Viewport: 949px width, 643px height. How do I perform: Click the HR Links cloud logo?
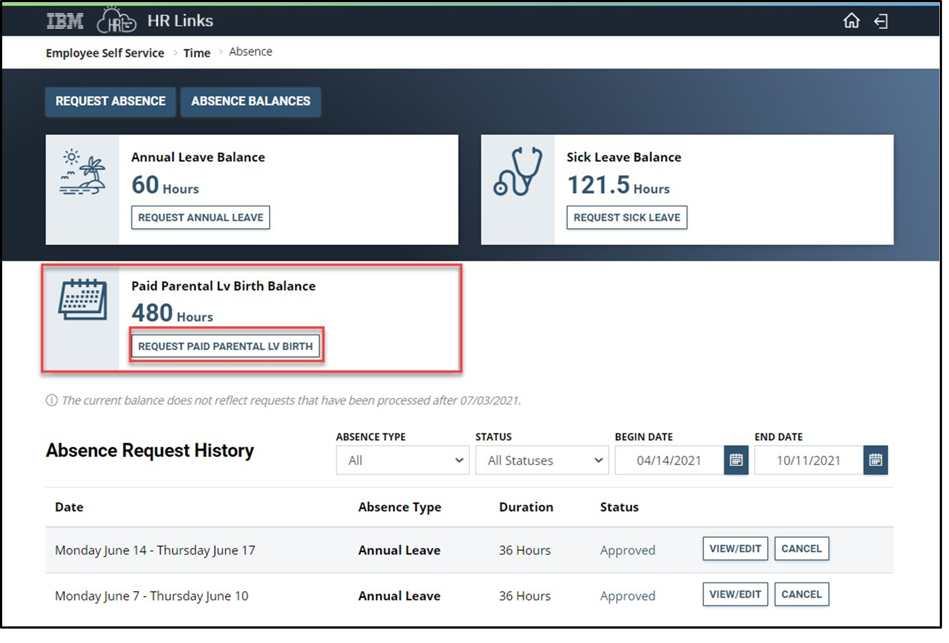click(116, 20)
